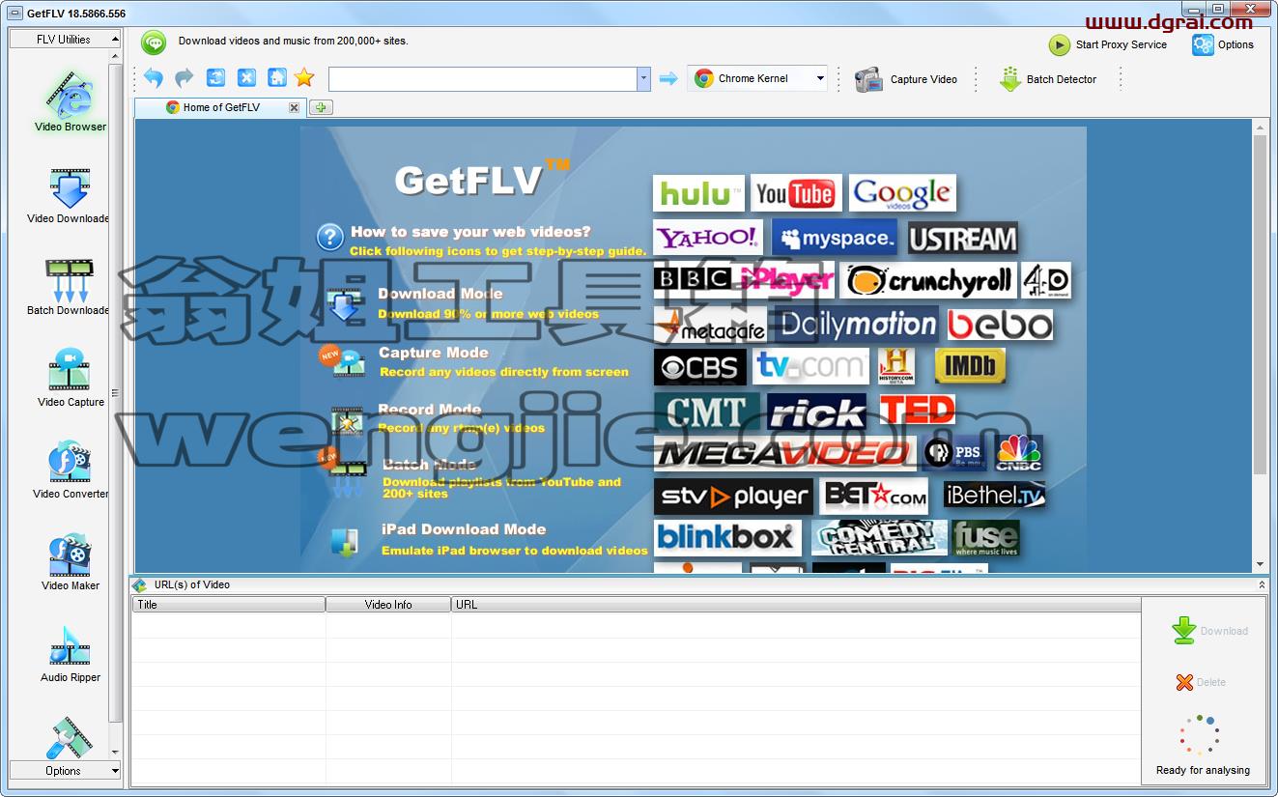Open Options in the top right
Viewport: 1278px width, 797px height.
[x=1223, y=44]
